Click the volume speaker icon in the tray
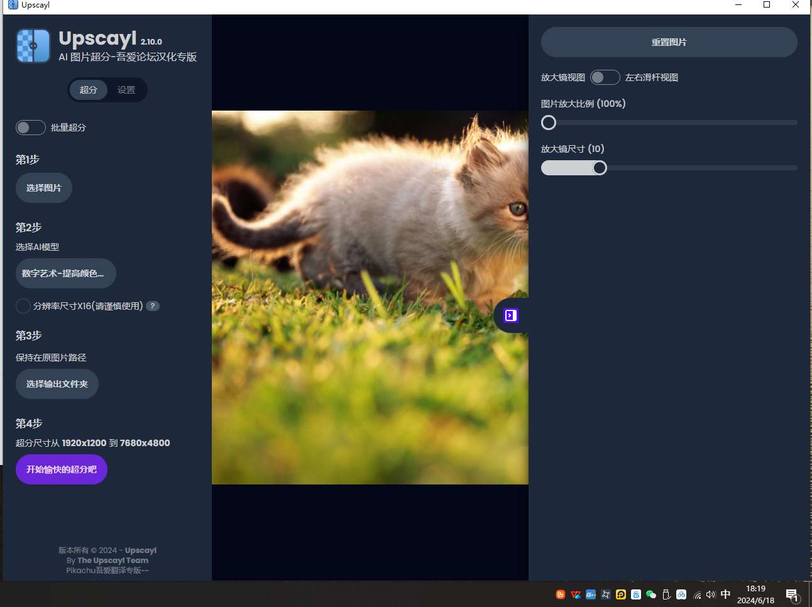The image size is (812, 607). [710, 594]
